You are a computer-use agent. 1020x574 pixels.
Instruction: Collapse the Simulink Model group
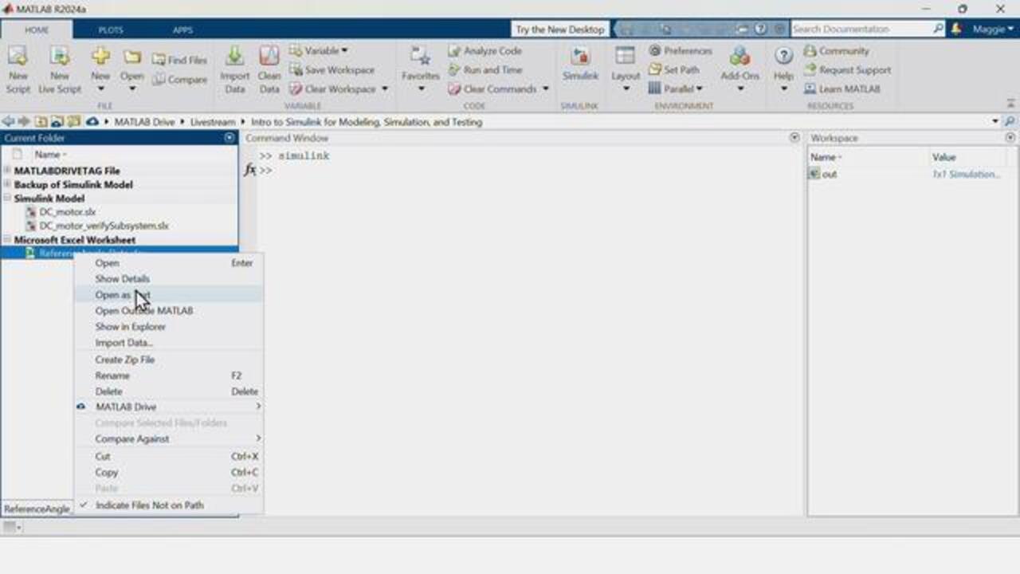tap(7, 199)
